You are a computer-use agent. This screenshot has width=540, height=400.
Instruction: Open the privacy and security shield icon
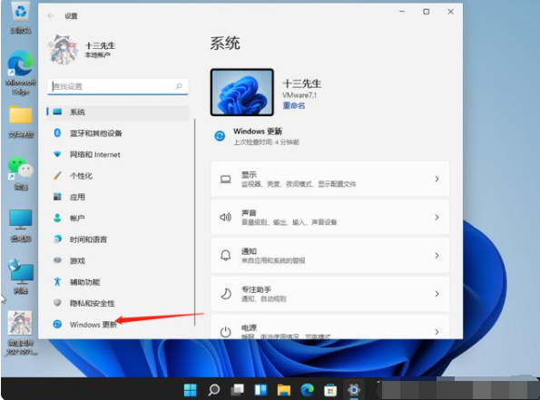tap(57, 303)
